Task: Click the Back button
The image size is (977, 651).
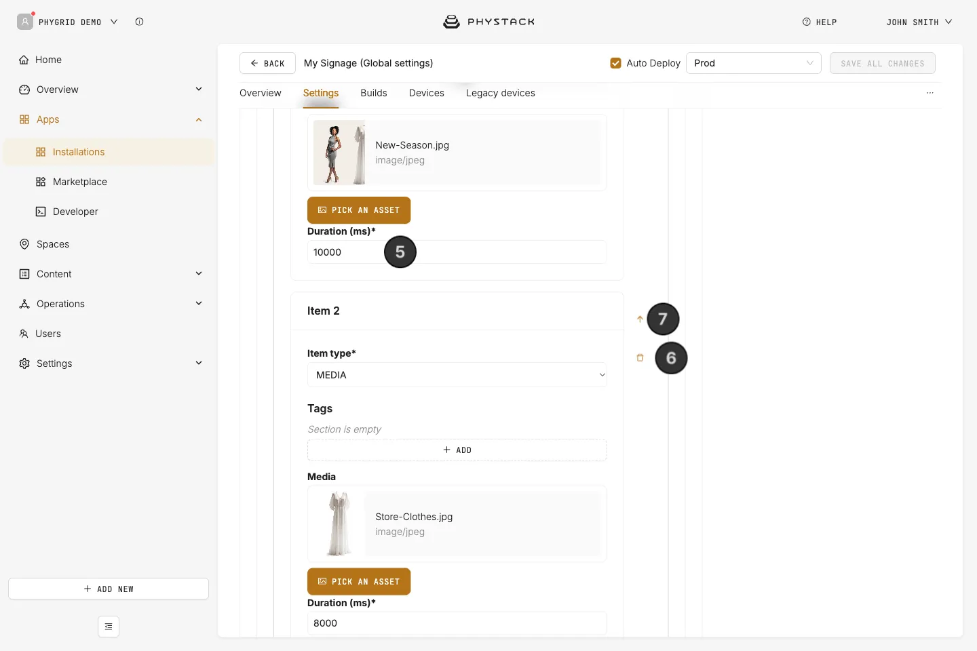Action: click(267, 63)
